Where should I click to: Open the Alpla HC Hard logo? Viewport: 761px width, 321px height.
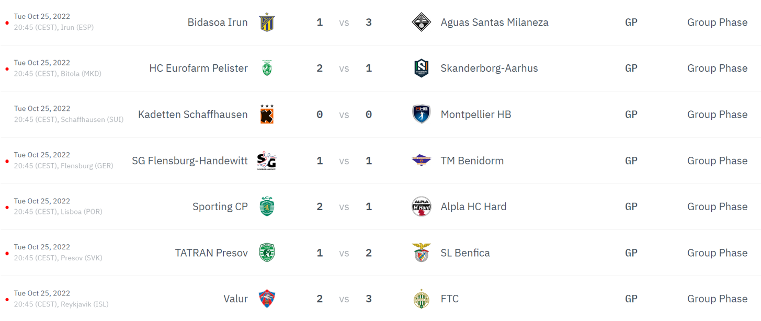(x=421, y=207)
